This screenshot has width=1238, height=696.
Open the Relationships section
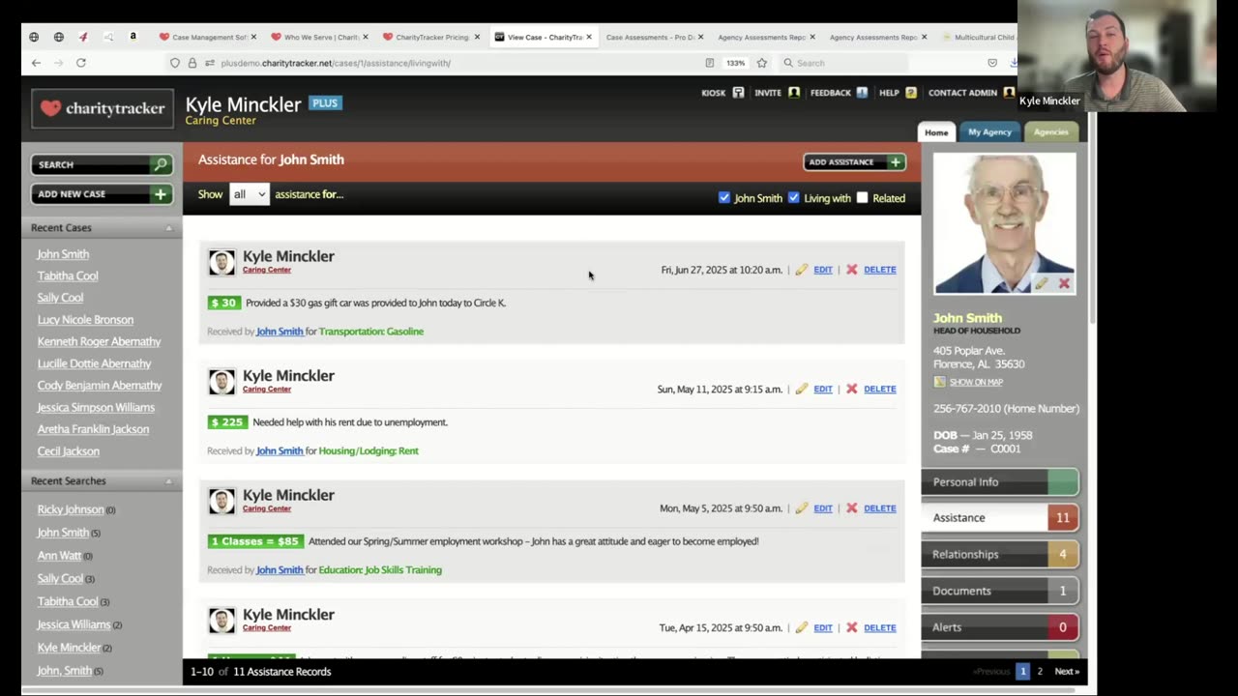tap(1000, 555)
